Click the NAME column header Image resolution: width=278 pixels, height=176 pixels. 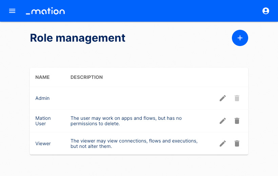[43, 77]
